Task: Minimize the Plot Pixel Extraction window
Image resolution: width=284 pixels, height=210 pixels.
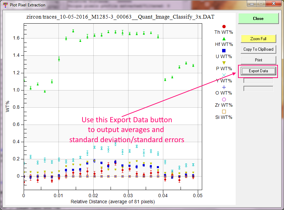Action: (251, 4)
